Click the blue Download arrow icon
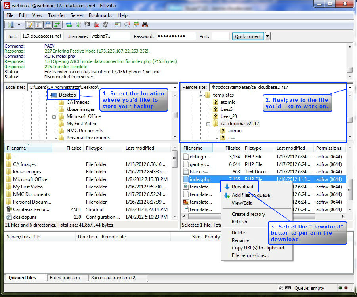357x297 pixels. pyautogui.click(x=227, y=187)
